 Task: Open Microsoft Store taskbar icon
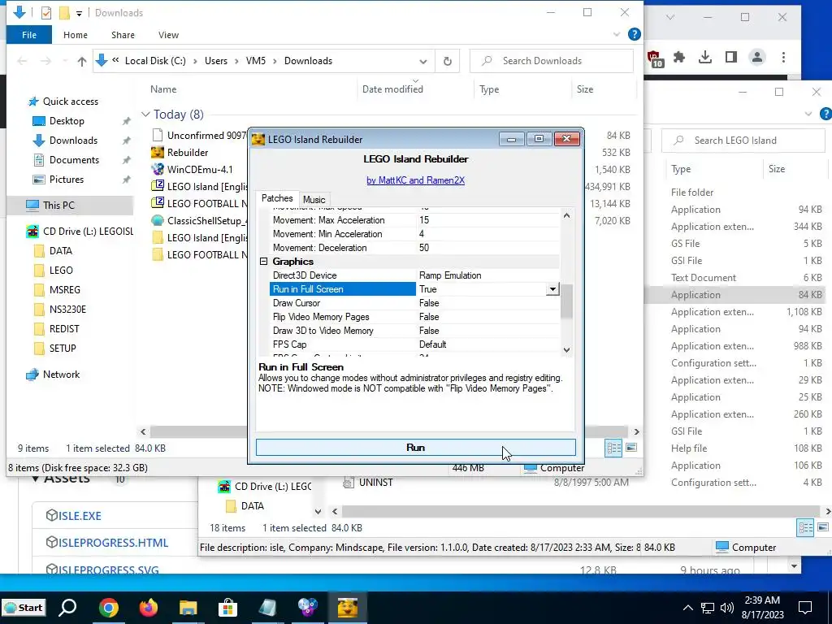coord(228,608)
